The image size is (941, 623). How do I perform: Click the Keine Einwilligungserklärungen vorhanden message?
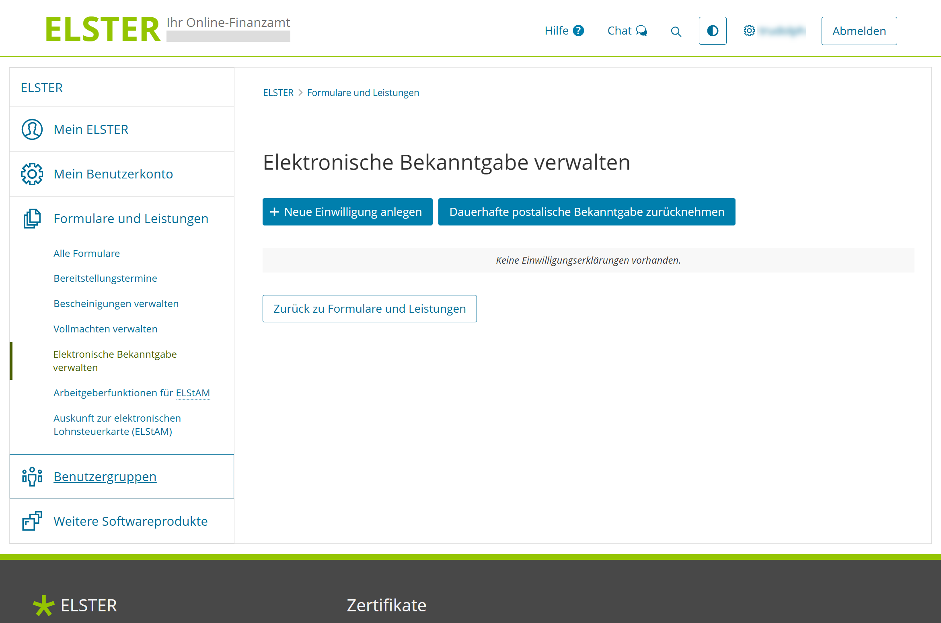click(x=588, y=260)
